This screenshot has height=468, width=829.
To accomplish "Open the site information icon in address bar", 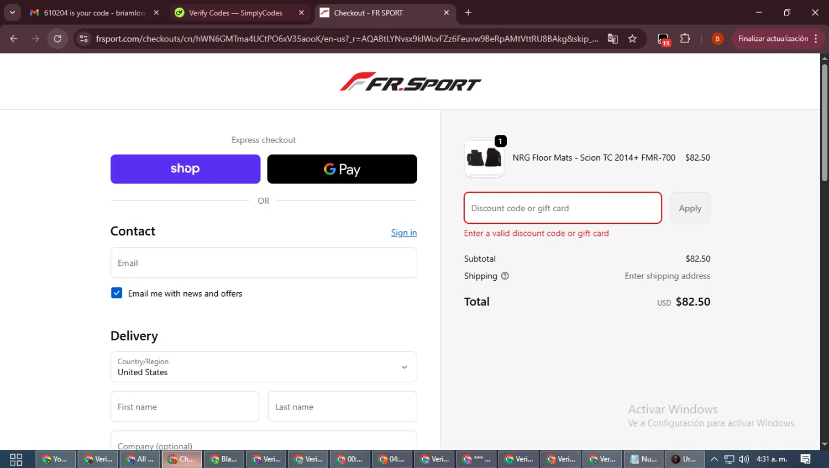I will (83, 39).
